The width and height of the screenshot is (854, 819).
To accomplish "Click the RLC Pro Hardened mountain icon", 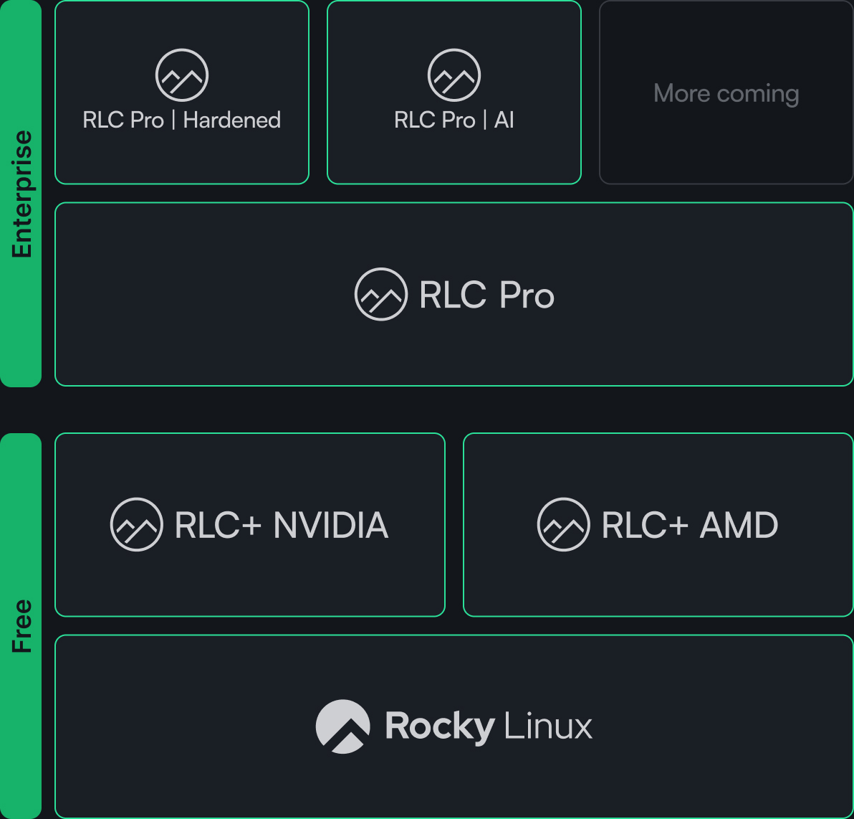I will [x=182, y=75].
